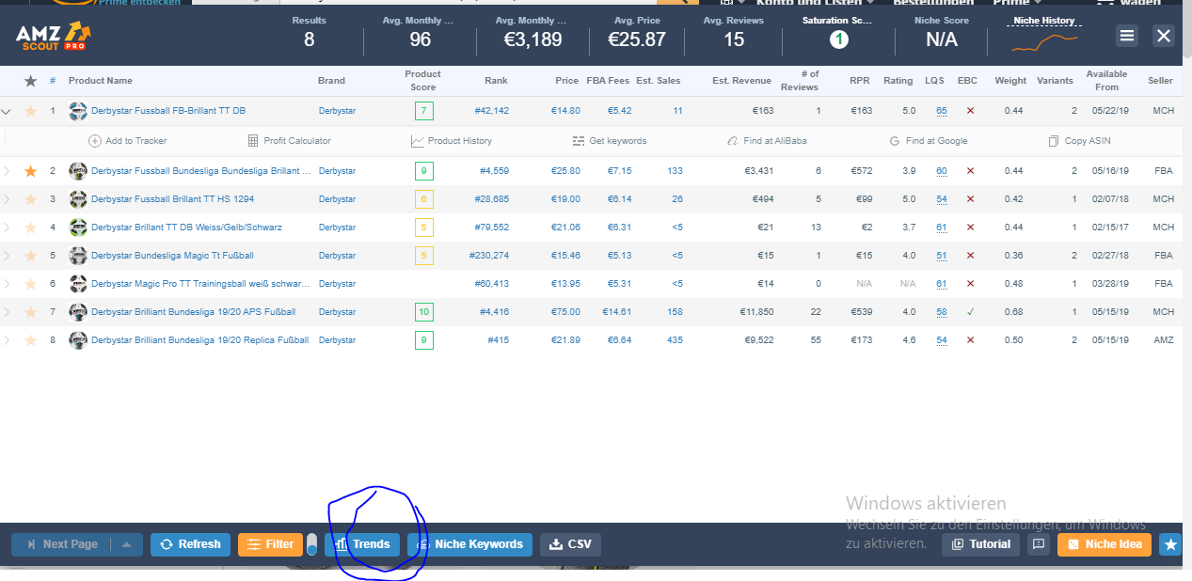The height and width of the screenshot is (581, 1192).
Task: Close the AMZScout Pro panel
Action: click(1164, 36)
